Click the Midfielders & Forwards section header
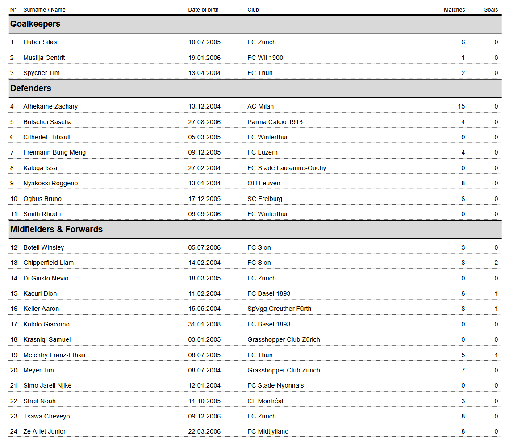The height and width of the screenshot is (443, 505). tap(57, 230)
